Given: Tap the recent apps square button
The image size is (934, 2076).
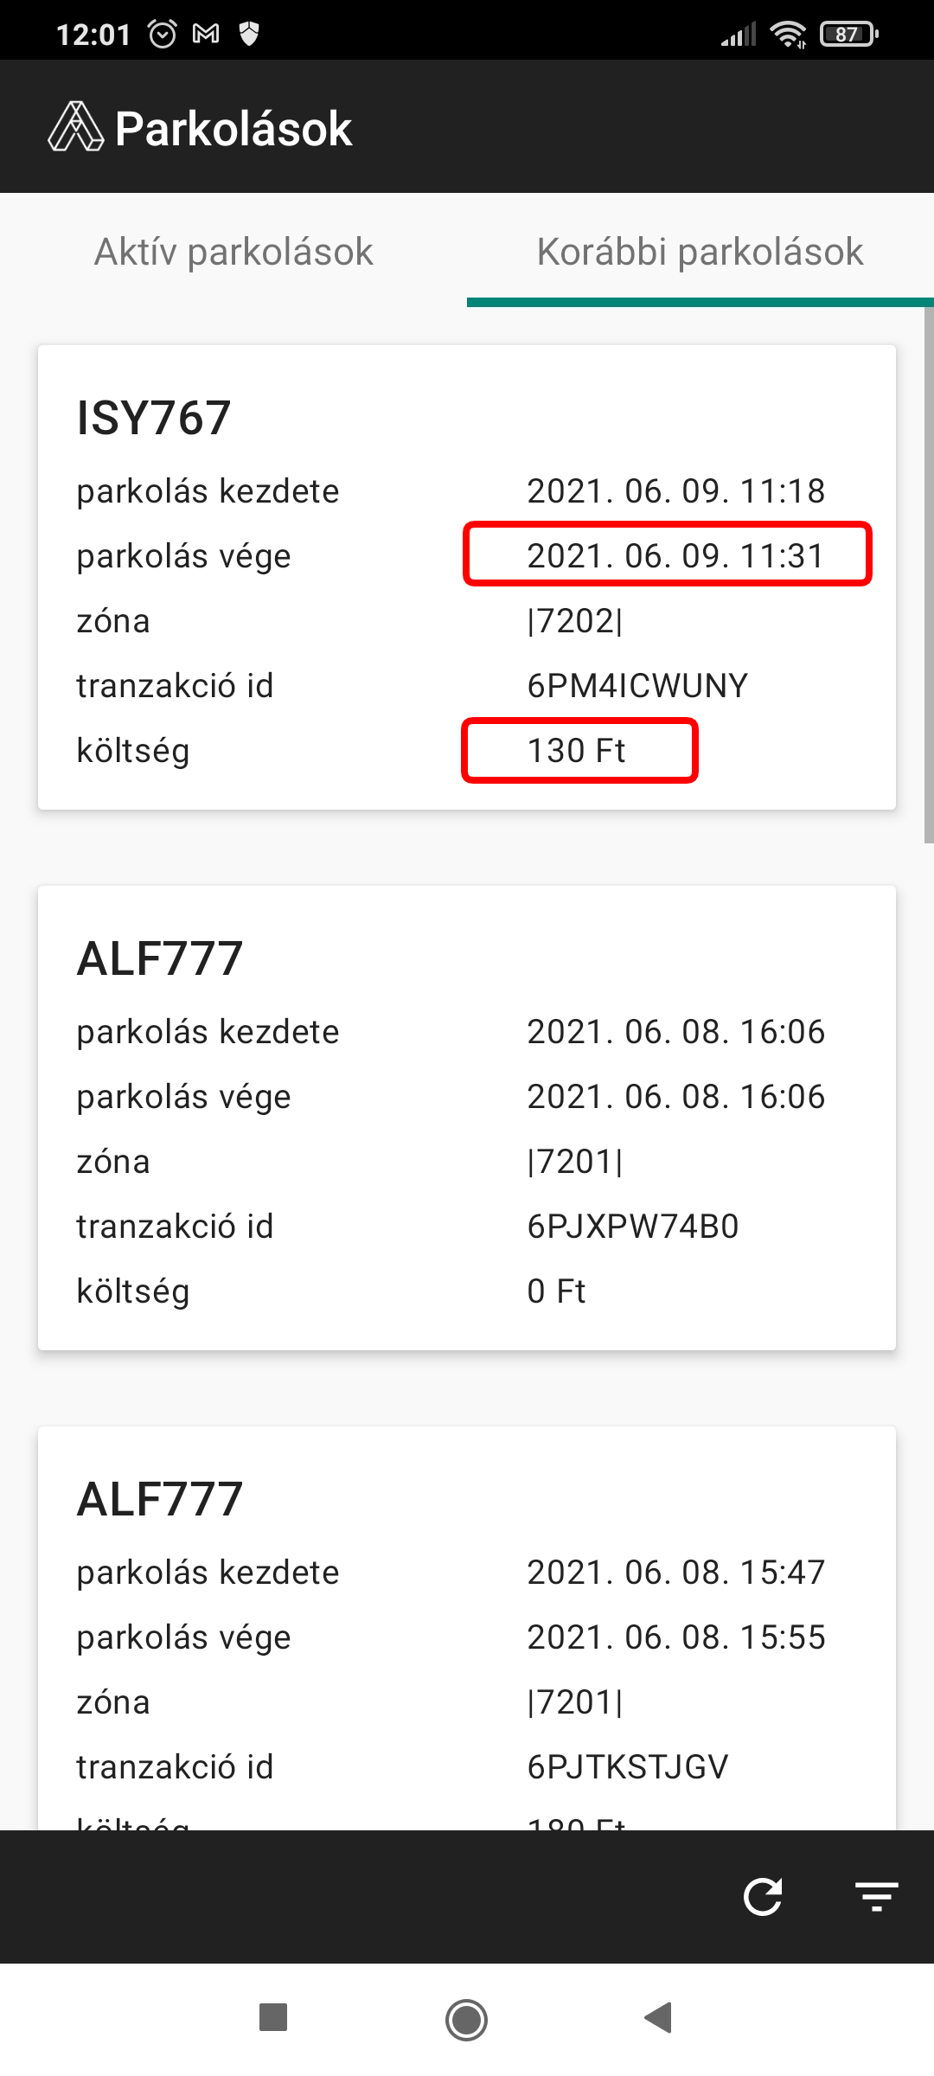Looking at the screenshot, I should 273,2017.
